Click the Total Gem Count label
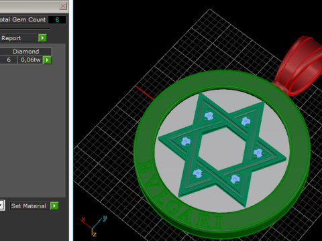The width and height of the screenshot is (322, 241). coord(23,19)
